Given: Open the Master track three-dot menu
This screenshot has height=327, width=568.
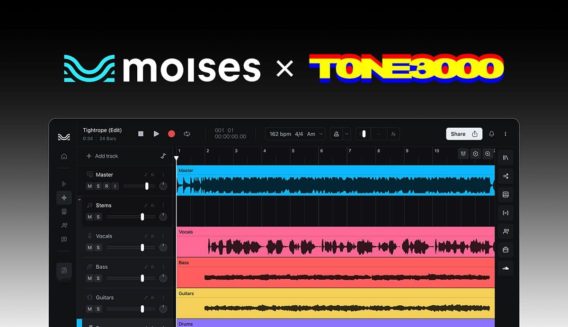Looking at the screenshot, I should [x=163, y=175].
